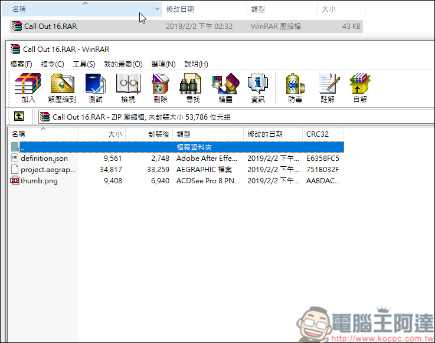
Task: Sort by CRC32 column header
Action: pyautogui.click(x=323, y=134)
